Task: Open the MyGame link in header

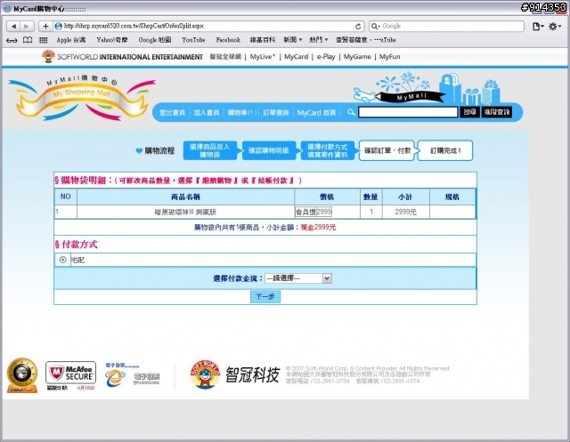Action: (x=357, y=57)
